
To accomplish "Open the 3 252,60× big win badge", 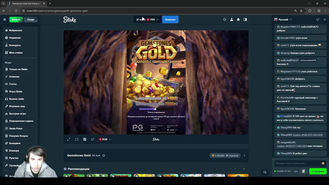I will (x=225, y=155).
